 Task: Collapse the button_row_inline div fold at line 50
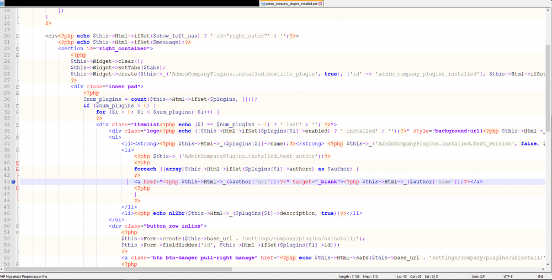18,226
